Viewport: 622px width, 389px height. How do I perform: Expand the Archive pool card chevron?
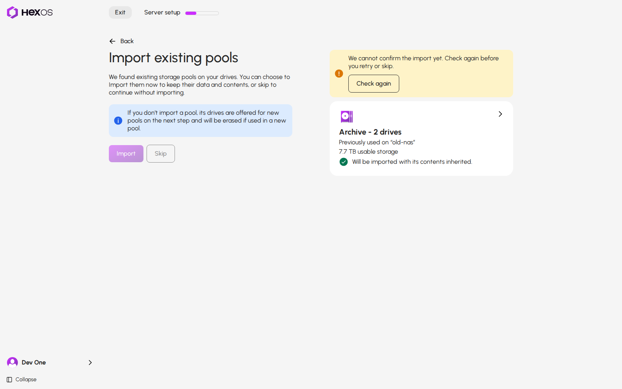500,114
